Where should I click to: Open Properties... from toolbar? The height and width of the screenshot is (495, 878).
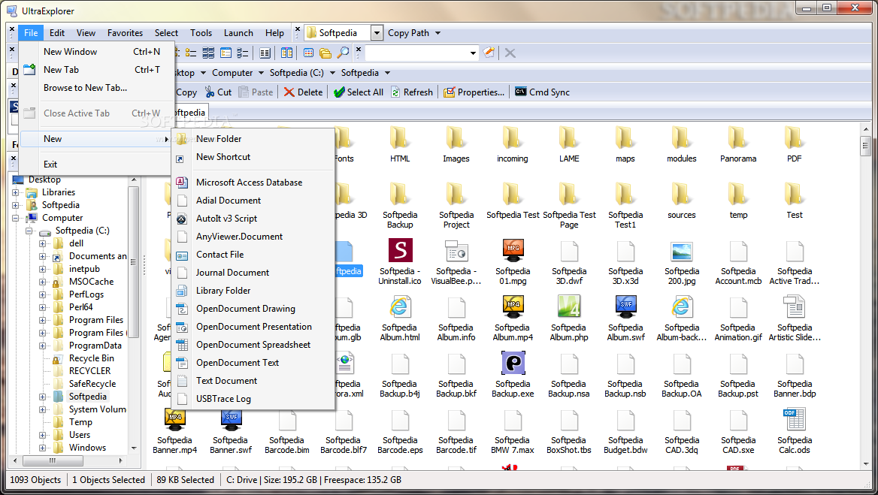474,92
